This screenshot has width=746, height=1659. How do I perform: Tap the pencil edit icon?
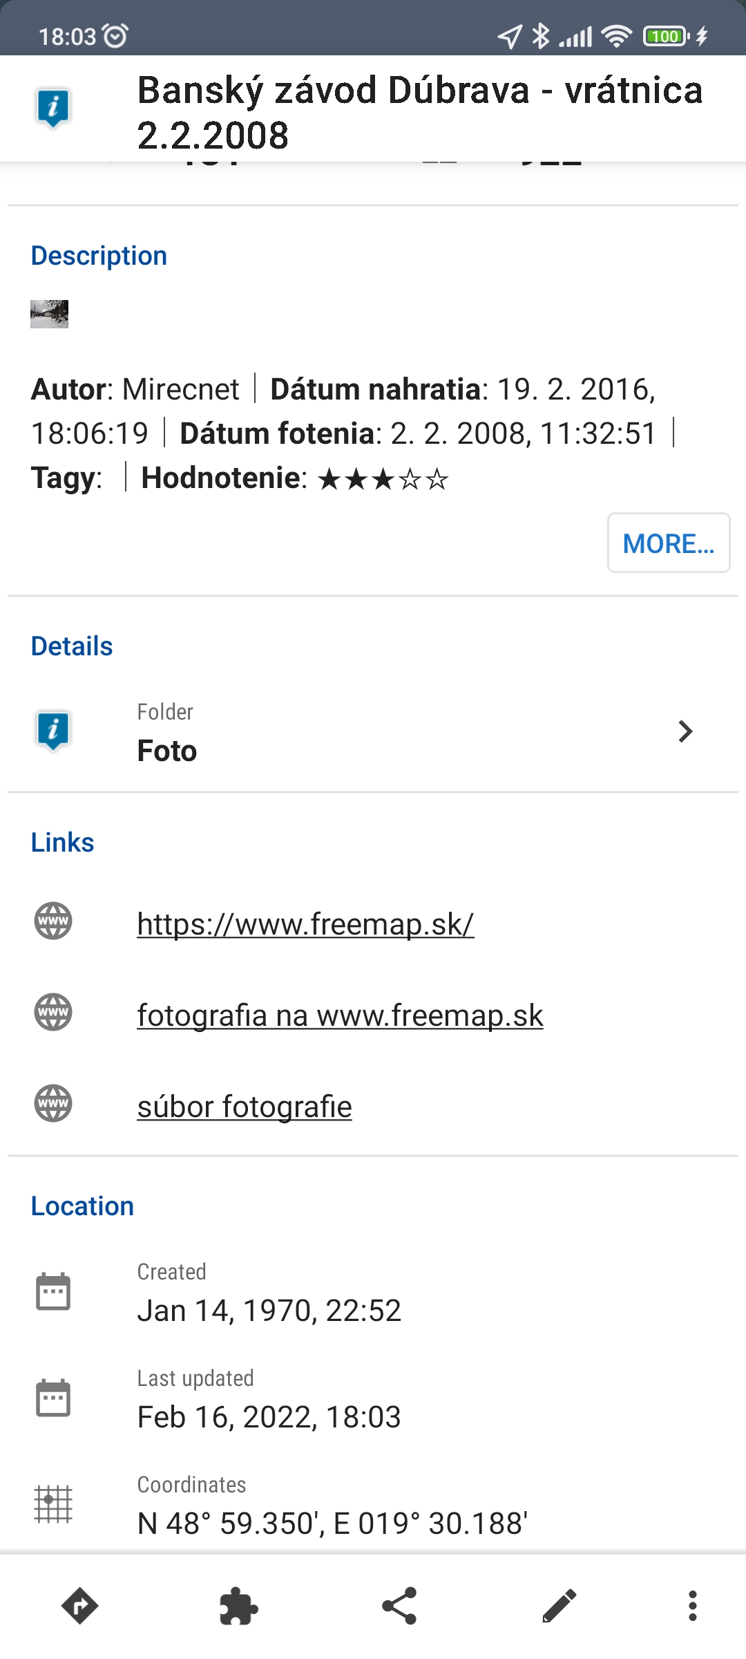click(559, 1605)
